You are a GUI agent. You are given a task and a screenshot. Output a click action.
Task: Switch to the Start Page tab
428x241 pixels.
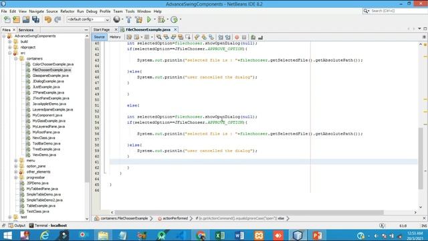(102, 29)
